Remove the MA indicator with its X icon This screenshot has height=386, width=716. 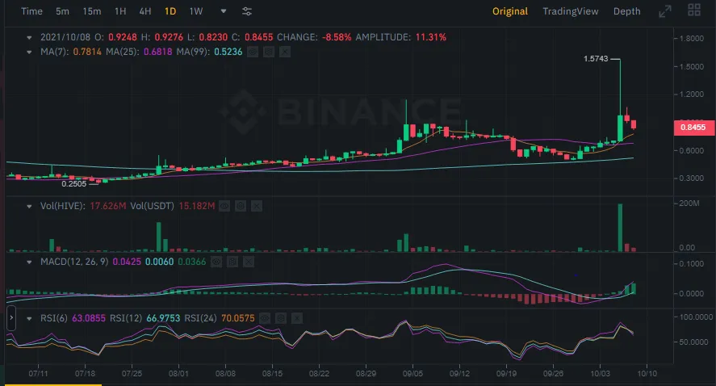click(x=285, y=52)
